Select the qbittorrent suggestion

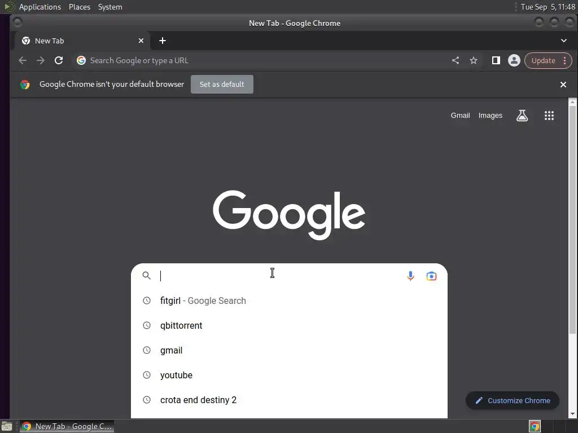290,325
